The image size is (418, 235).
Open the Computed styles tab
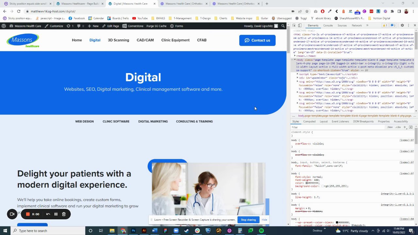click(309, 121)
